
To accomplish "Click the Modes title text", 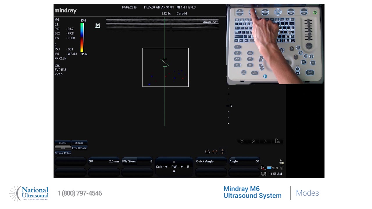I will click(x=307, y=193).
